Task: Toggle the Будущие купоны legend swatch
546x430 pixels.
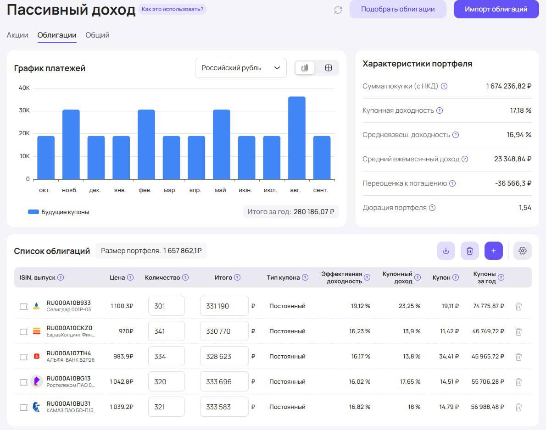Action: pos(33,212)
